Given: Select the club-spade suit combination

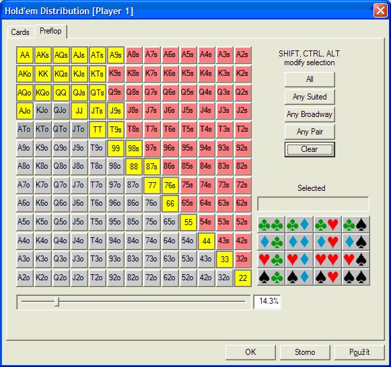Looking at the screenshot, I should [x=355, y=225].
